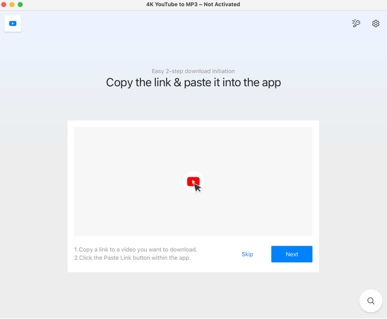Open the license activation key icon
This screenshot has width=387, height=319.
356,23
